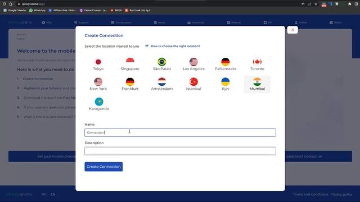Viewport: 360px width, 202px height.
Task: Open Terms and Conditions footer link
Action: tap(310, 195)
